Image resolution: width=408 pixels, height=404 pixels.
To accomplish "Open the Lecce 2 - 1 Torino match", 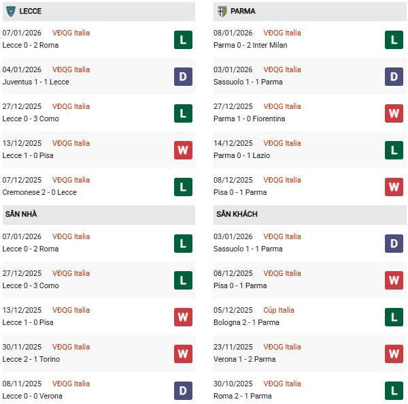I will tap(30, 359).
